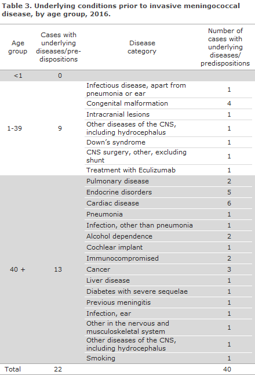Click the Smoking entry

101,358
